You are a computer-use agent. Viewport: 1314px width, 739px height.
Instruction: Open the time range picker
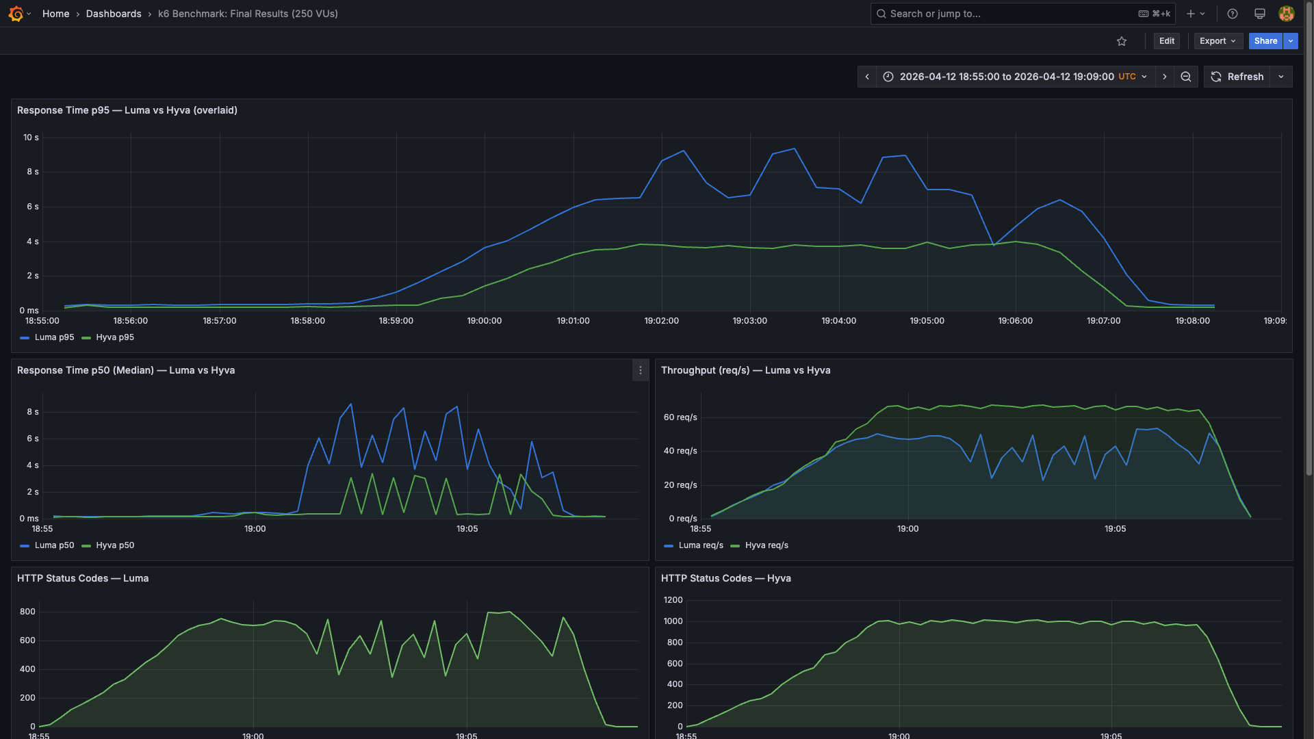tap(1016, 77)
